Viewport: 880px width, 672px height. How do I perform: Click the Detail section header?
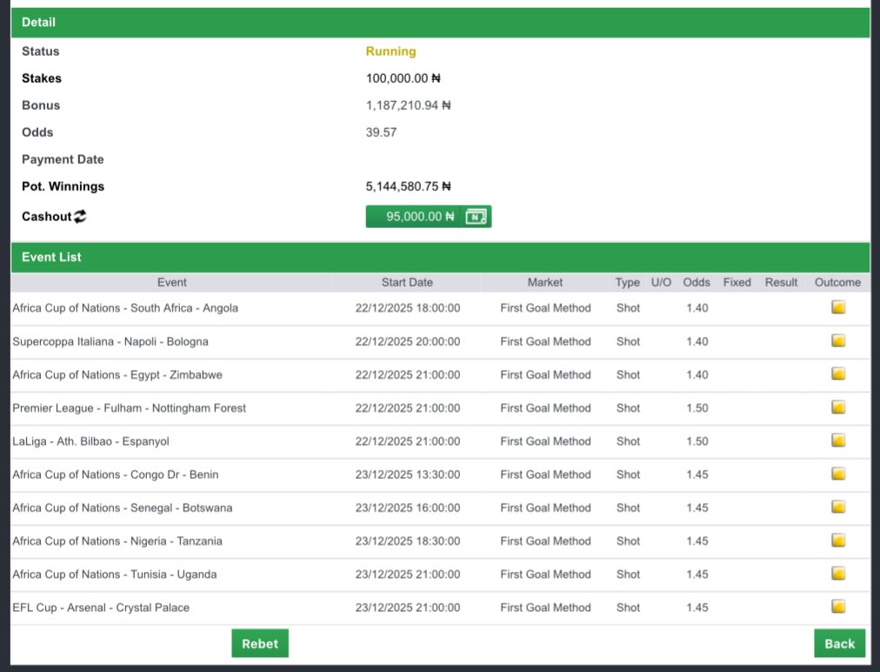tap(441, 23)
